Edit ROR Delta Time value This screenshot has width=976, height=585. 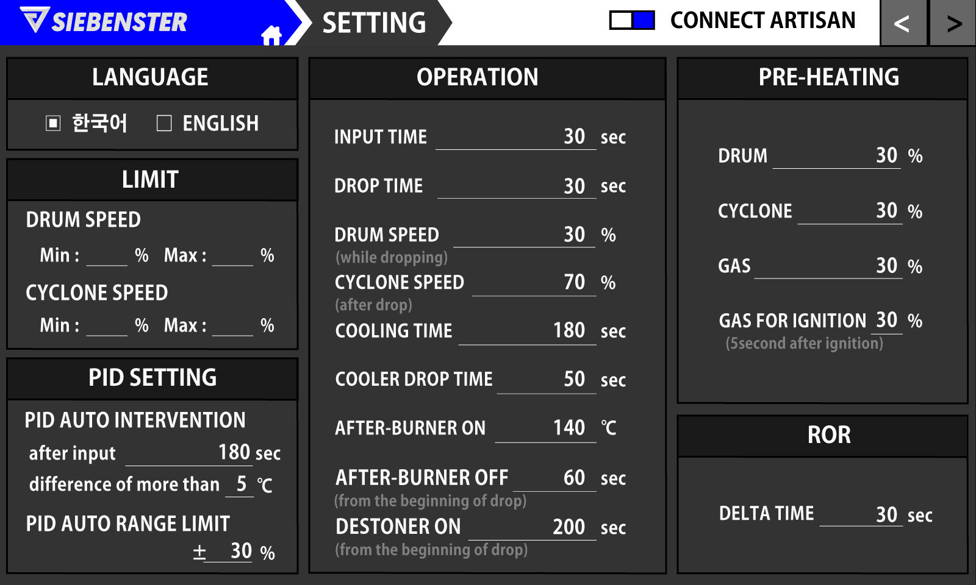coord(861,515)
